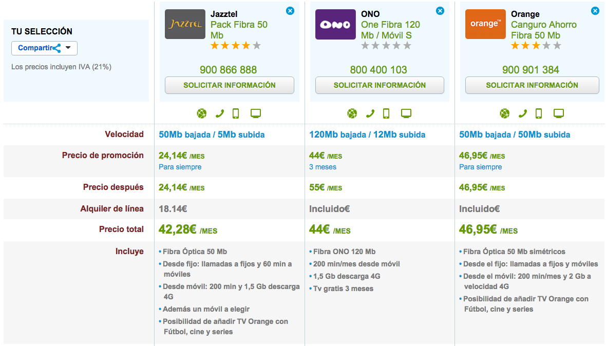Select text 120Mb bajada / 12Mb subida

pyautogui.click(x=367, y=135)
